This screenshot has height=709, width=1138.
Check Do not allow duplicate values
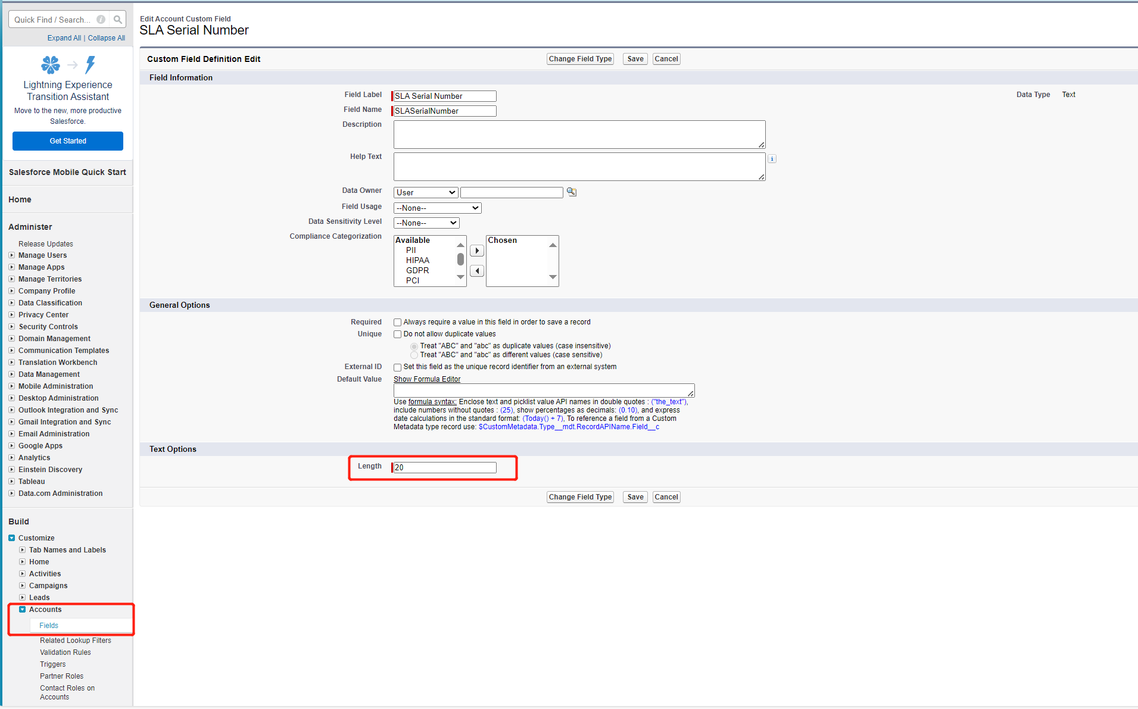point(397,334)
